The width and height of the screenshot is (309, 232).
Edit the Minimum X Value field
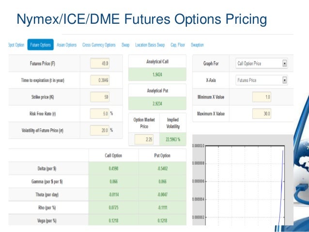(x=263, y=97)
